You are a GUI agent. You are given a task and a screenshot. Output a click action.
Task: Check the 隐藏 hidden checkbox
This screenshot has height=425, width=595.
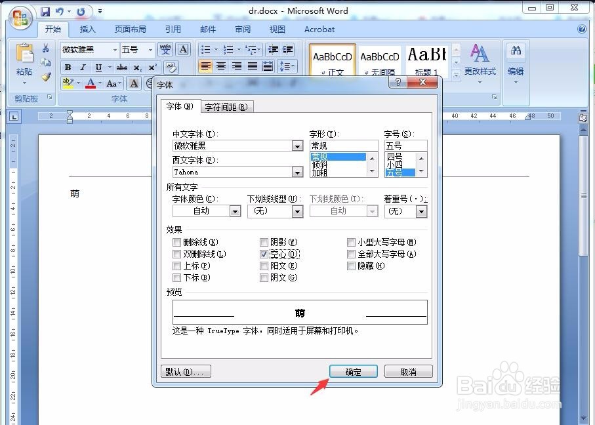click(x=351, y=266)
